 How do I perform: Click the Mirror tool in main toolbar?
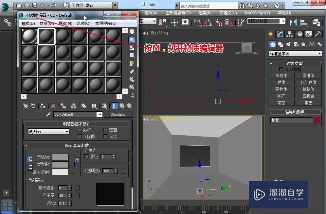294,22
